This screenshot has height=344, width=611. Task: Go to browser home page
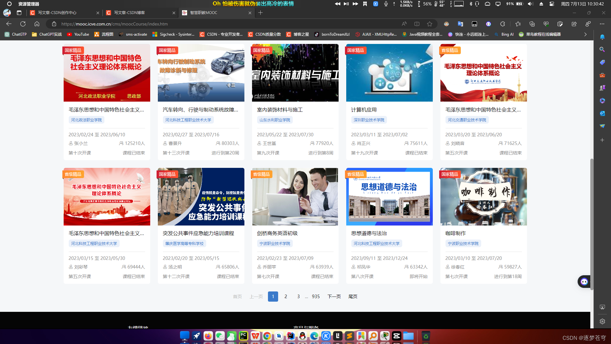[37, 24]
